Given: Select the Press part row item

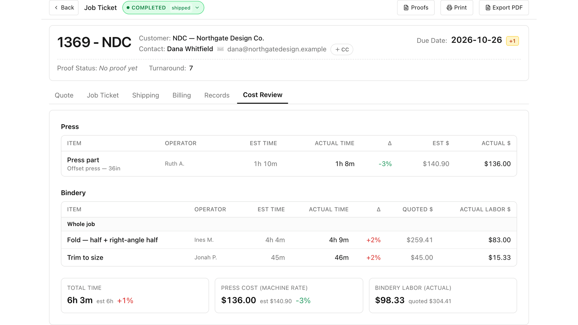Looking at the screenshot, I should (289, 164).
